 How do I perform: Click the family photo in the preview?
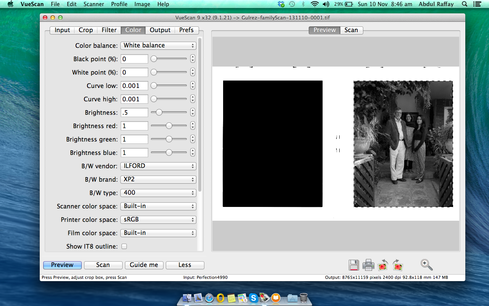point(403,144)
